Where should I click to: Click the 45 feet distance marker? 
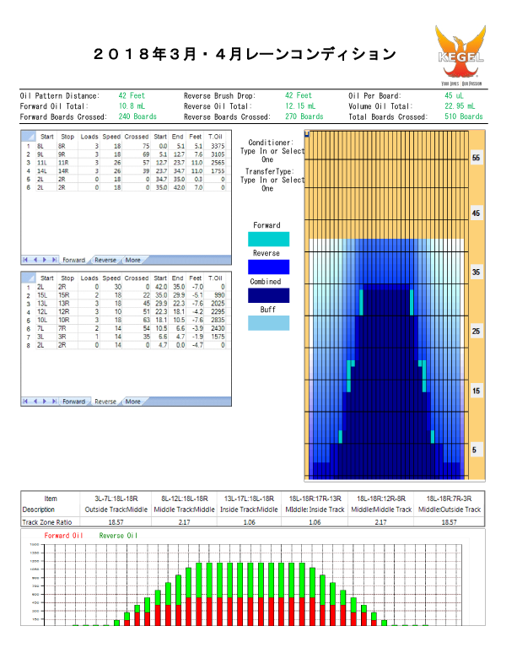coord(476,214)
